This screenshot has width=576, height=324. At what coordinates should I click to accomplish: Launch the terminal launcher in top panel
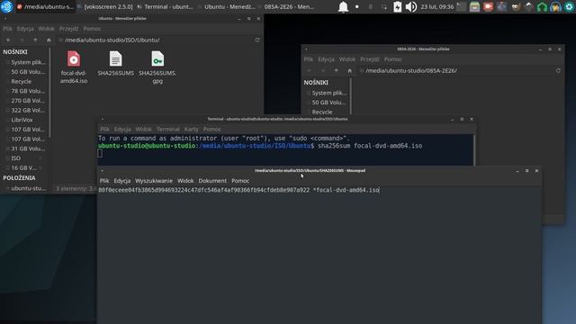coord(462,6)
